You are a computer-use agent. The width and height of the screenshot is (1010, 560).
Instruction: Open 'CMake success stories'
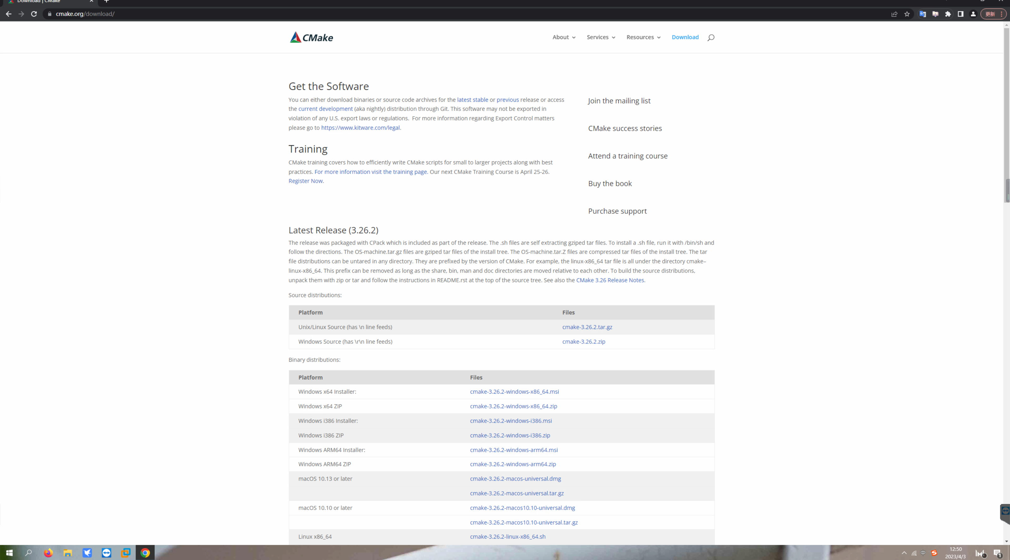click(x=625, y=129)
